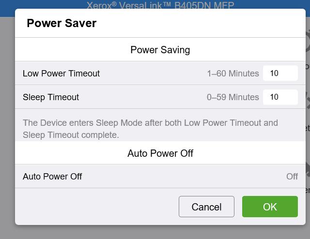Image resolution: width=310 pixels, height=239 pixels.
Task: Confirm settings with the green OK button
Action: (x=270, y=207)
